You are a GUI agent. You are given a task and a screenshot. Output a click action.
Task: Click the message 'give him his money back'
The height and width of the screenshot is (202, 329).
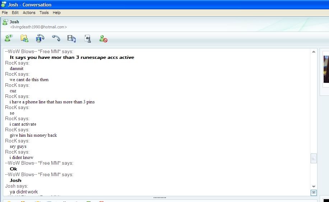(x=33, y=135)
